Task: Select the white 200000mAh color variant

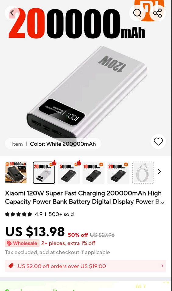Action: pyautogui.click(x=44, y=172)
